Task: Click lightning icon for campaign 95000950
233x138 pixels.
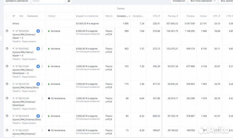Action: tap(38, 31)
